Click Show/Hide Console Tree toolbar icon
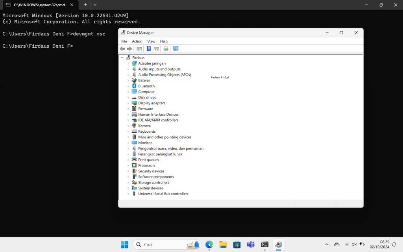 pyautogui.click(x=139, y=49)
